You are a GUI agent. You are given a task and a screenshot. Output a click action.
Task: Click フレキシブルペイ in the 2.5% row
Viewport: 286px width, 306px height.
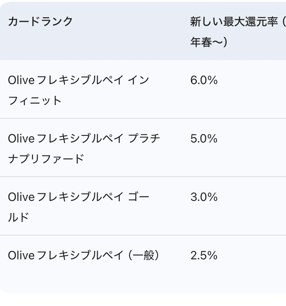tap(80, 256)
